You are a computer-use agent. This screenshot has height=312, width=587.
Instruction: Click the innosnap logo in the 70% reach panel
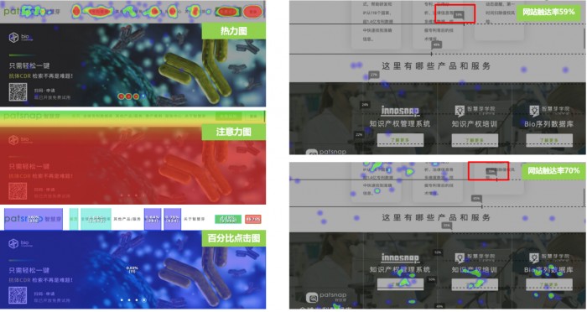[x=400, y=257]
